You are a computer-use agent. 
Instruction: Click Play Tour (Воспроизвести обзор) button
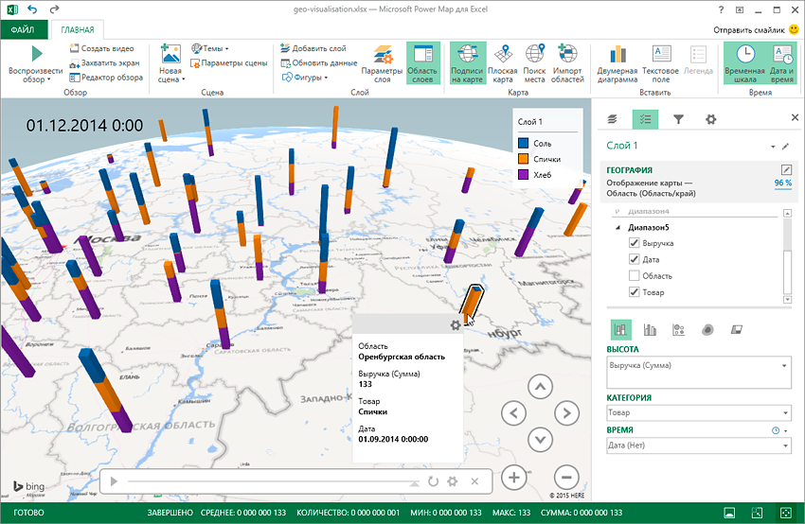pyautogui.click(x=35, y=63)
